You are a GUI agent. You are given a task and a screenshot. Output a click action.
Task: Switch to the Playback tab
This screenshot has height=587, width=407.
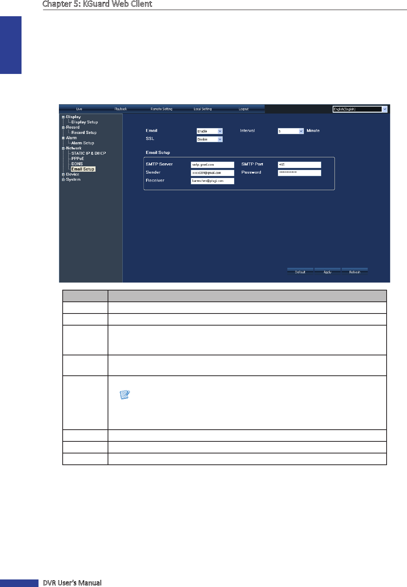click(x=120, y=109)
